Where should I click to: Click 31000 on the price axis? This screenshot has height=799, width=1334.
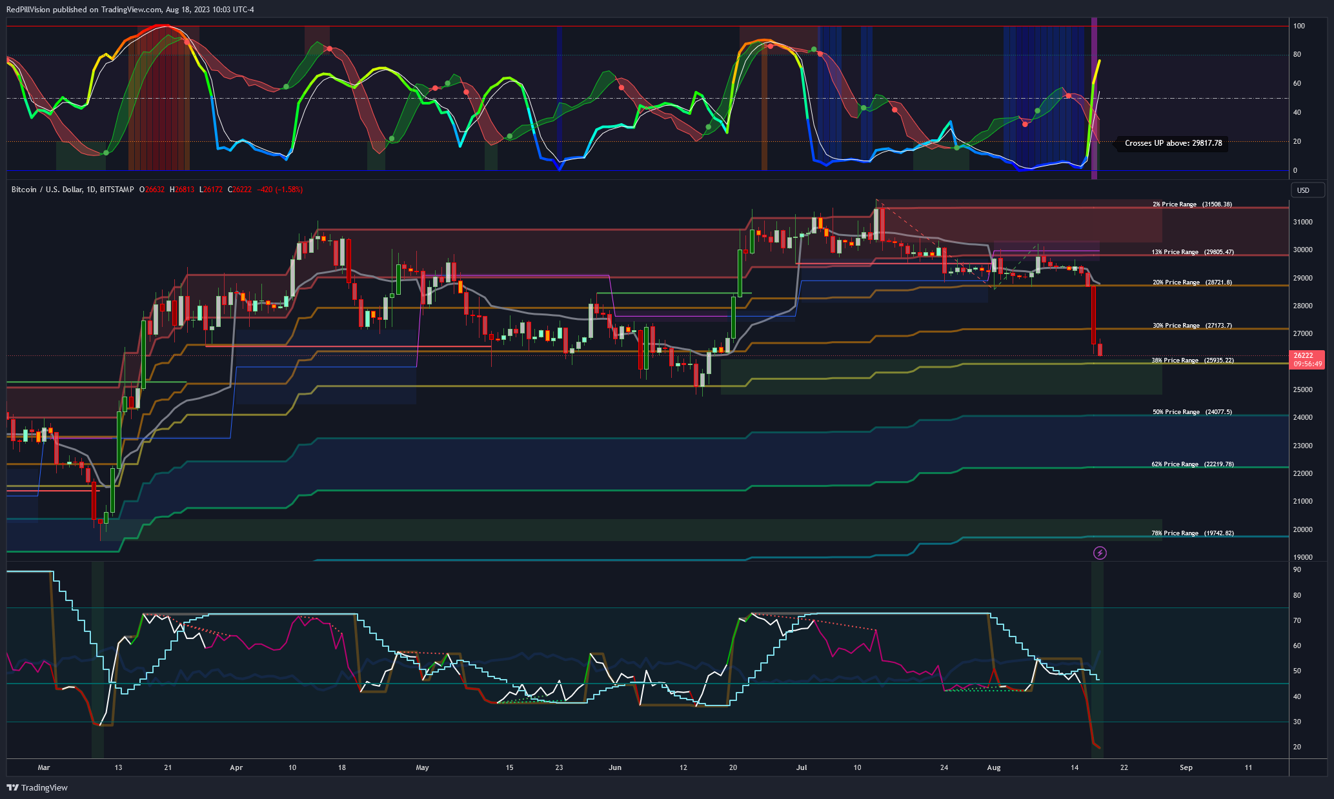click(1303, 222)
